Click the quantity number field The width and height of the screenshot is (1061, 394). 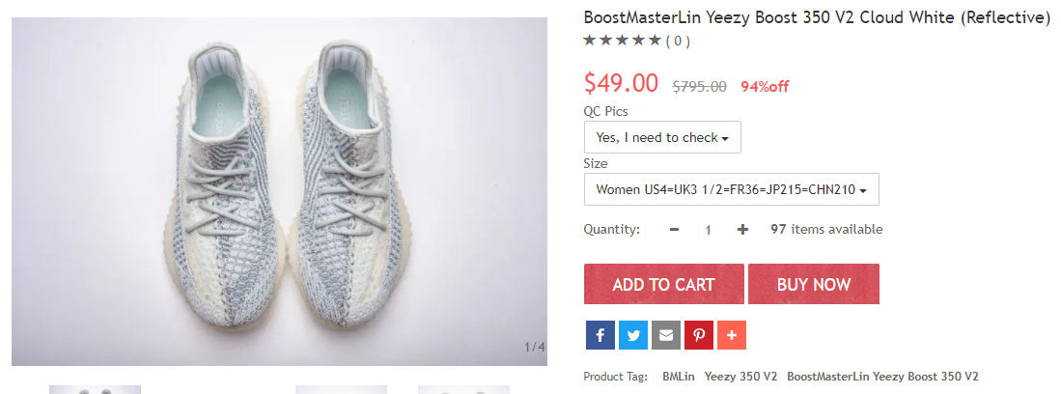[x=708, y=230]
